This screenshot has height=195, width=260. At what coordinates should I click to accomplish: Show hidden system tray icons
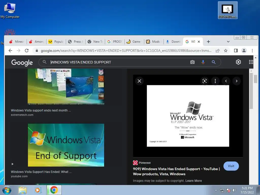point(216,190)
